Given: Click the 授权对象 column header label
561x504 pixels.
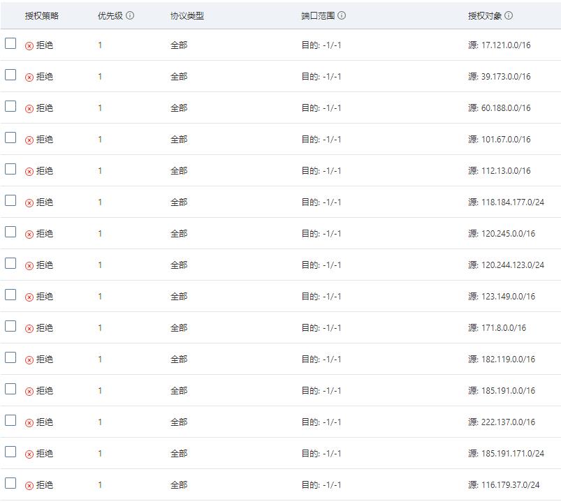Looking at the screenshot, I should click(x=485, y=16).
